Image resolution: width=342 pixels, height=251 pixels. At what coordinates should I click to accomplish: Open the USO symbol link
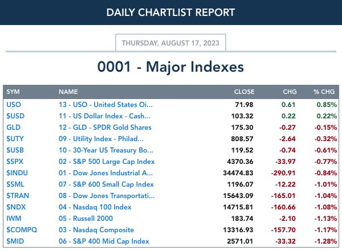point(14,105)
